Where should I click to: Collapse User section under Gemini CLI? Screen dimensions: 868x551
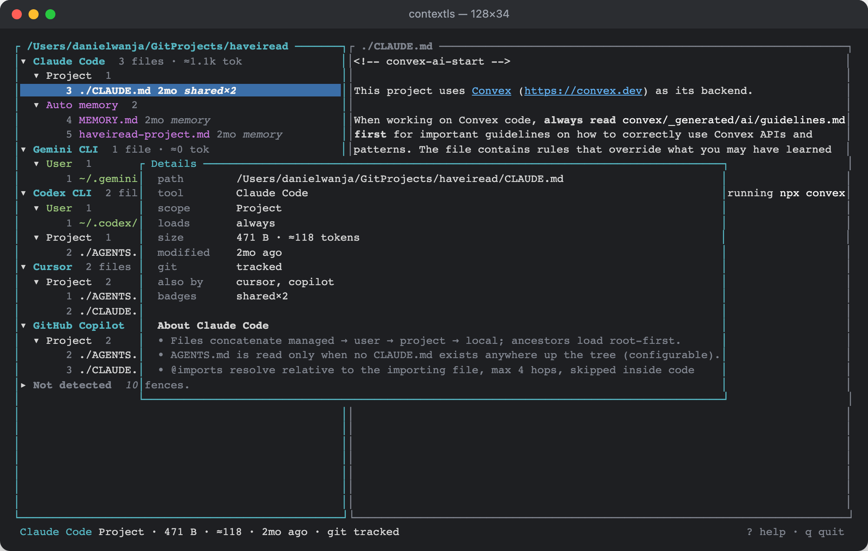tap(37, 164)
